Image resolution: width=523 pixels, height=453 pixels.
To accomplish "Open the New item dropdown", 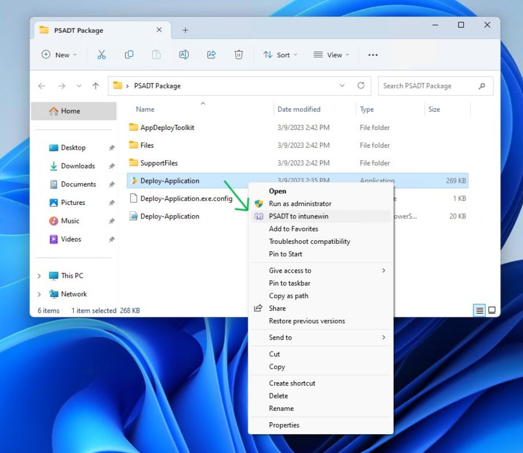I will tap(59, 55).
